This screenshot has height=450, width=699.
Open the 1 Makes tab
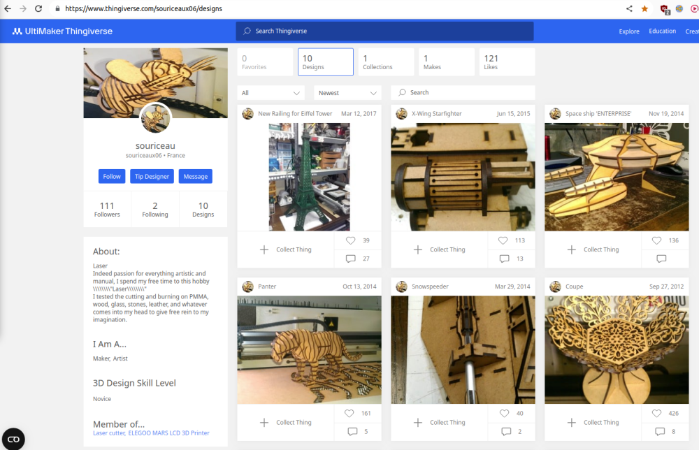[x=447, y=62]
